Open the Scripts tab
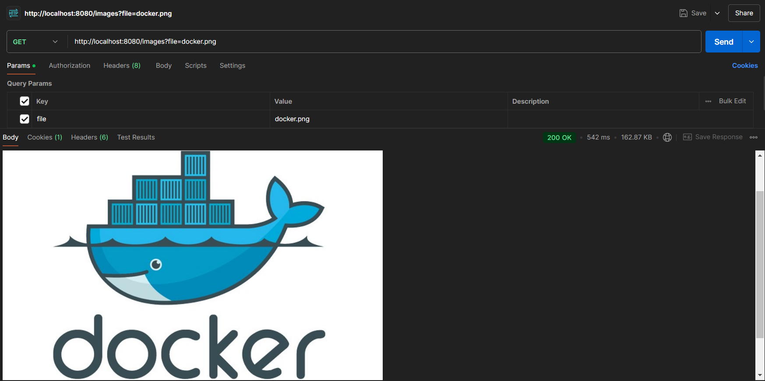The width and height of the screenshot is (765, 381). [196, 66]
